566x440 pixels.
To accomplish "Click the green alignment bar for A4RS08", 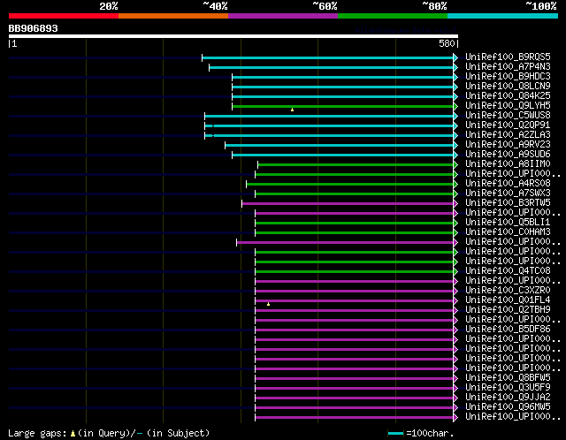I will (x=350, y=185).
